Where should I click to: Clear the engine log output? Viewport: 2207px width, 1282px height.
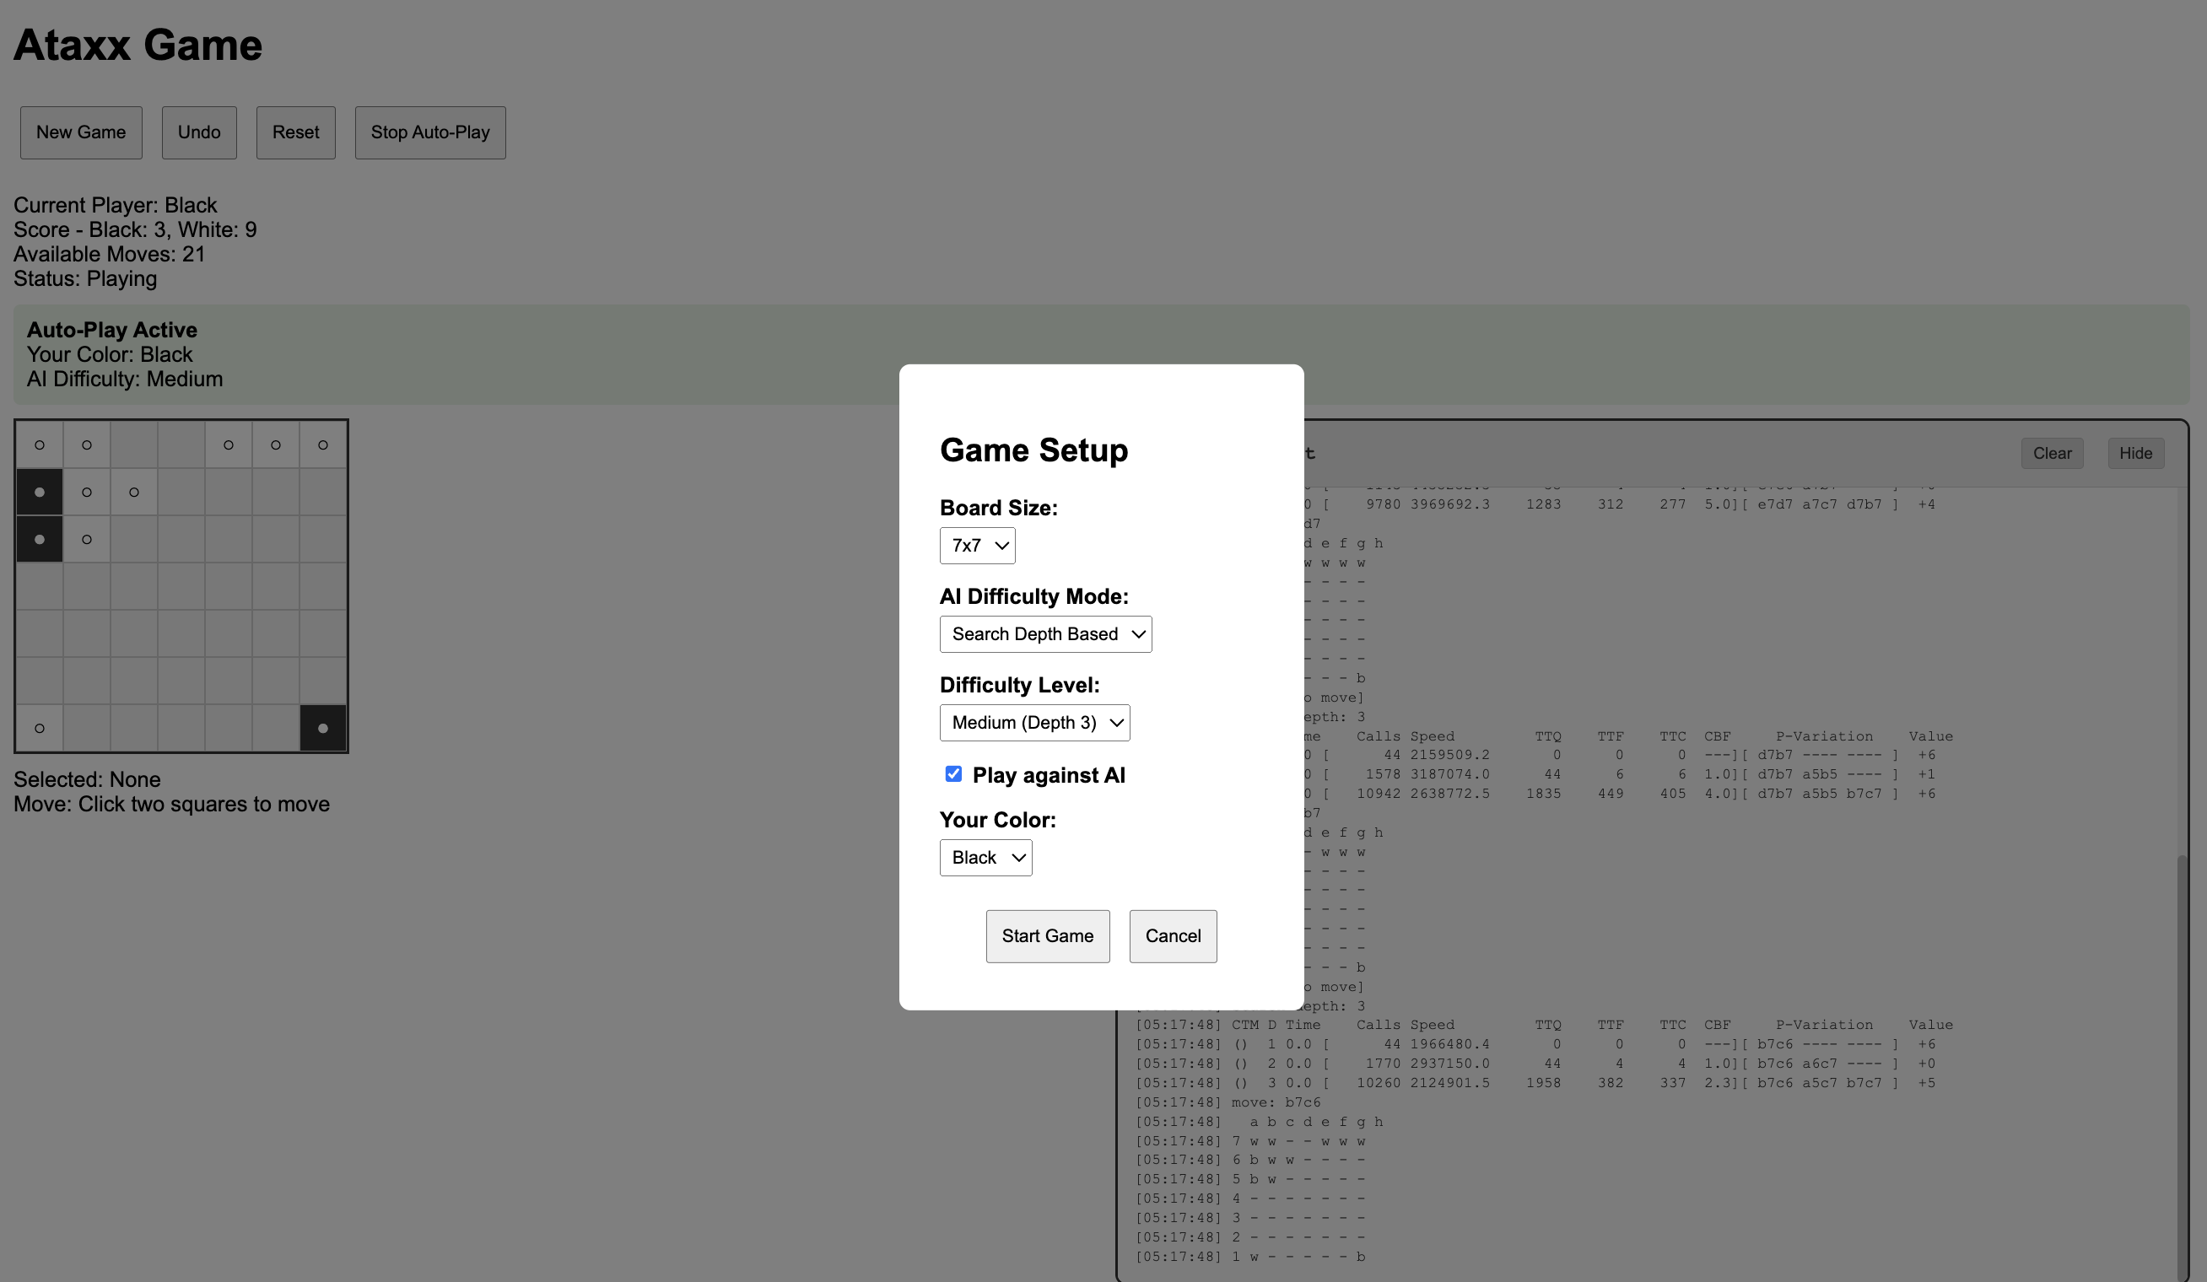coord(2052,453)
